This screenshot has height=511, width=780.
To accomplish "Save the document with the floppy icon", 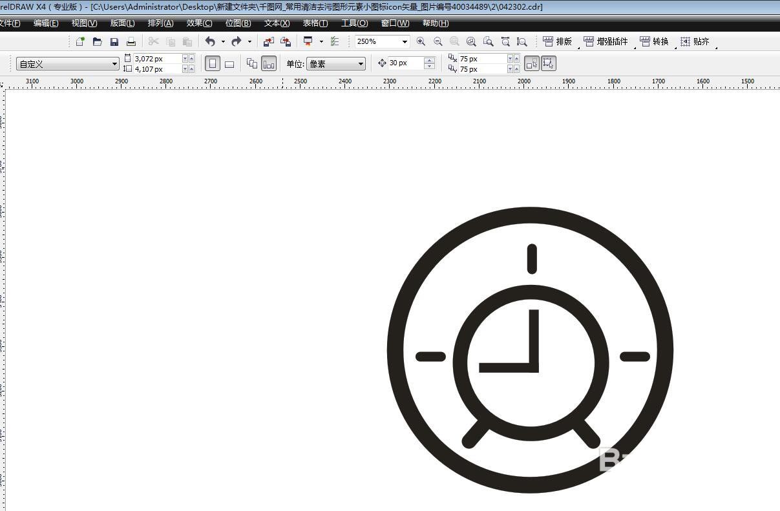I will click(114, 41).
